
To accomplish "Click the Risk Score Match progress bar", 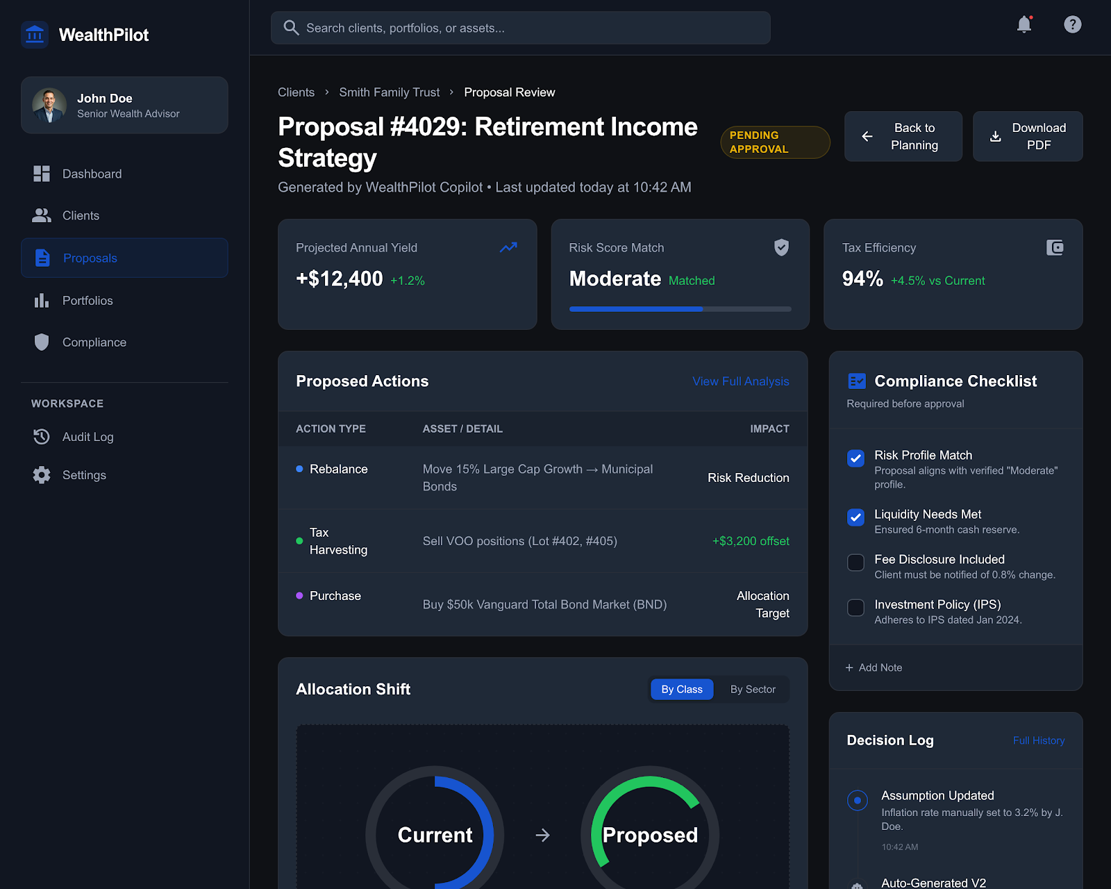I will 680,309.
